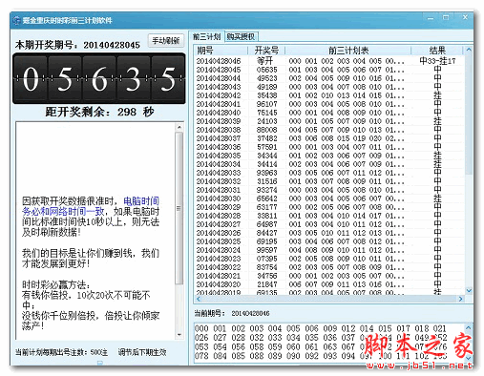Click the 本期开奖期号 20140428045 label
This screenshot has width=484, height=376.
pos(77,45)
